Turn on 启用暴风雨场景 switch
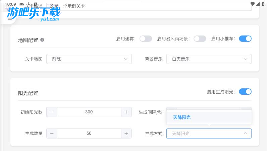269x151 pixels. pyautogui.click(x=200, y=39)
